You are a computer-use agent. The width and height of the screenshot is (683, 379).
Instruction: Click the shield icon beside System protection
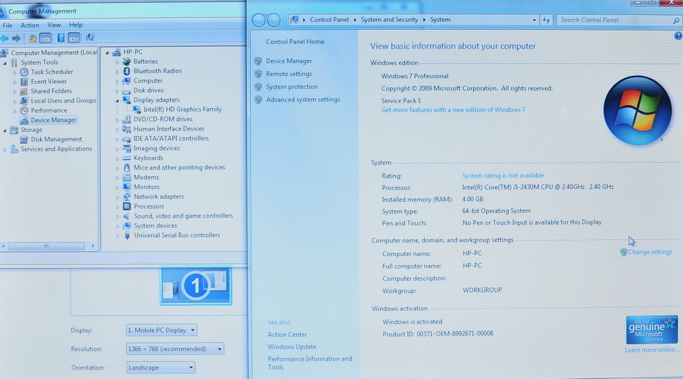click(x=258, y=87)
